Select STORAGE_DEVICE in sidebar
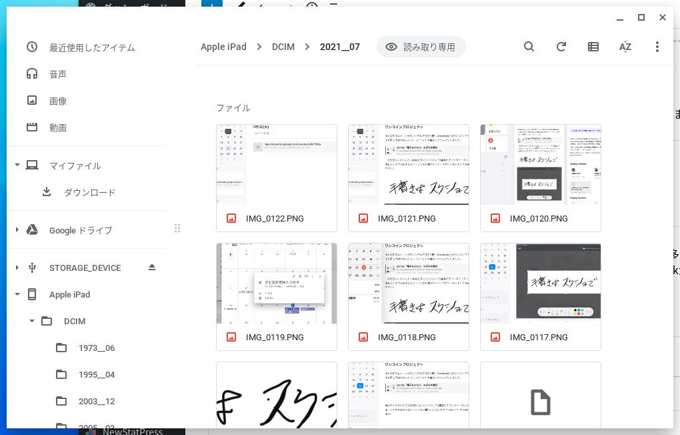The height and width of the screenshot is (435, 680). [x=85, y=268]
